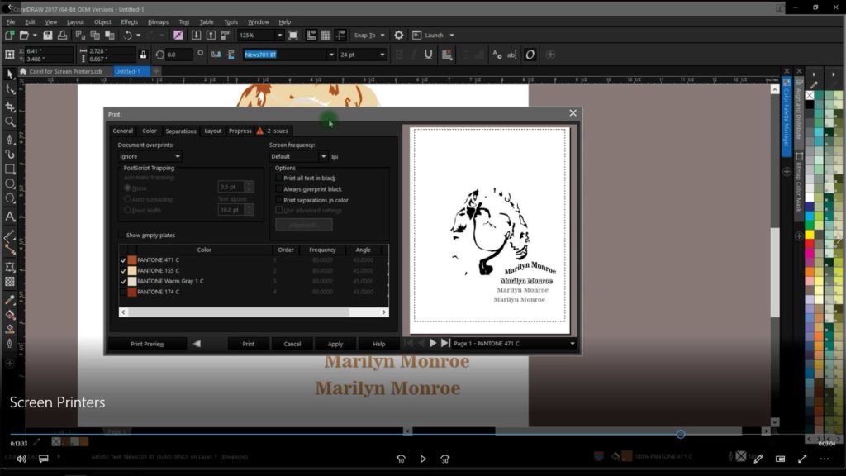Select the Ellipse tool
The image size is (846, 476).
tap(10, 184)
